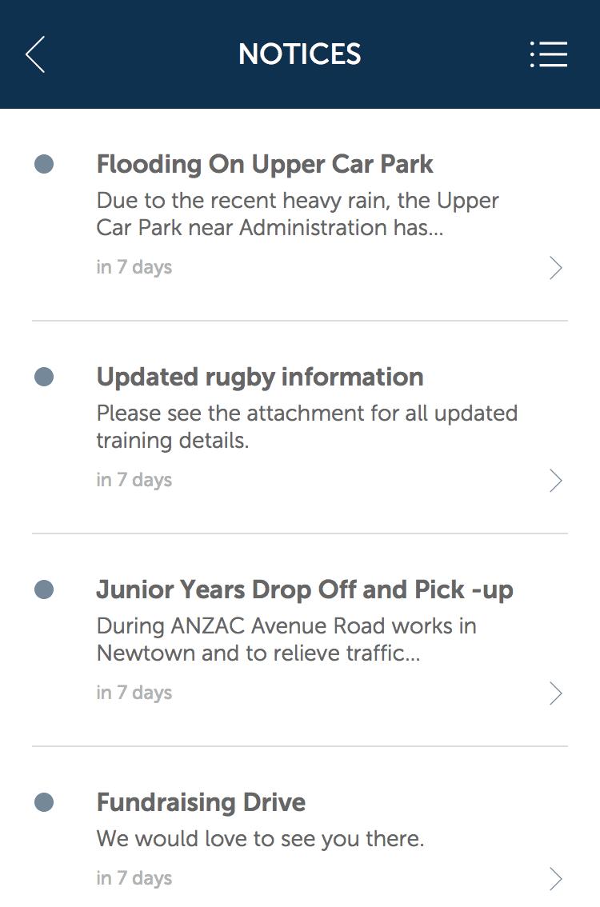Click unread dot beside Fundraising Drive
This screenshot has width=600, height=907.
pos(44,802)
